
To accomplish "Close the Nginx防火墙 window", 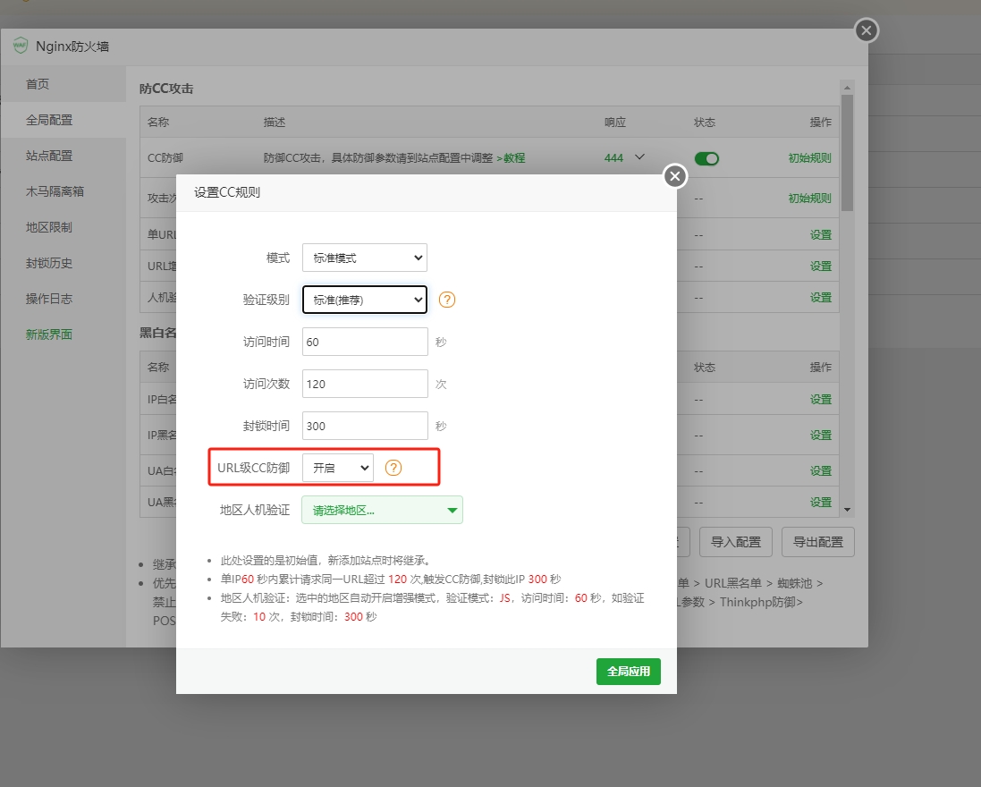I will point(867,30).
